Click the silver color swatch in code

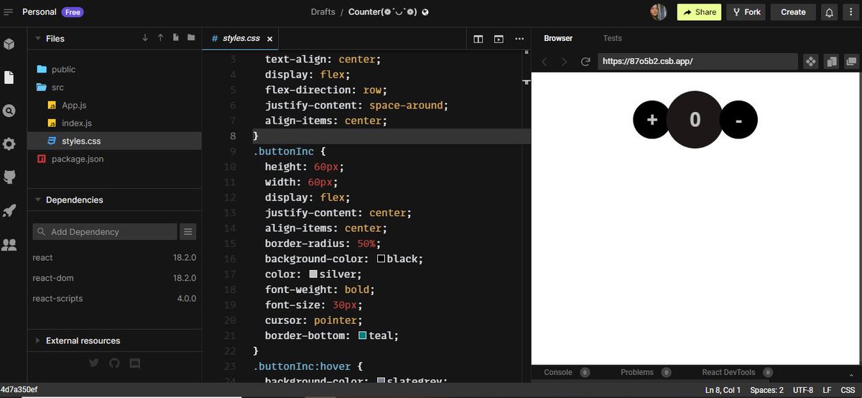coord(313,274)
